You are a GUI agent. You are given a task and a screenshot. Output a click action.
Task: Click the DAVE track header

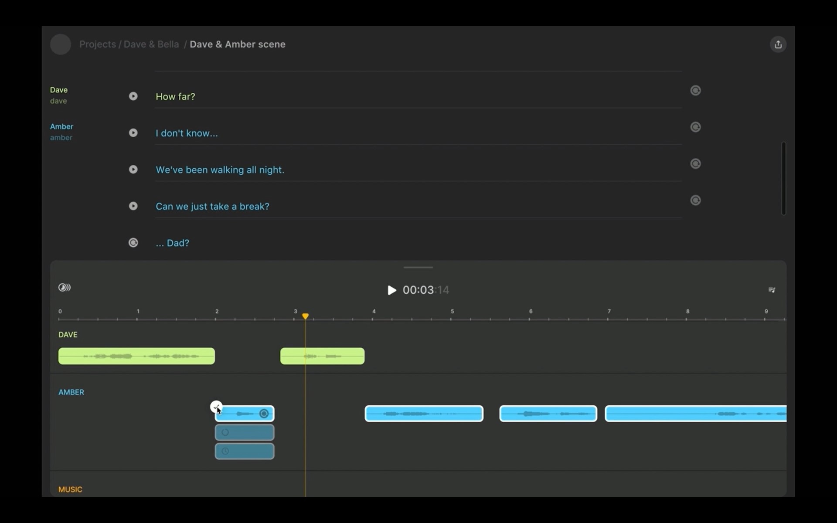point(68,335)
